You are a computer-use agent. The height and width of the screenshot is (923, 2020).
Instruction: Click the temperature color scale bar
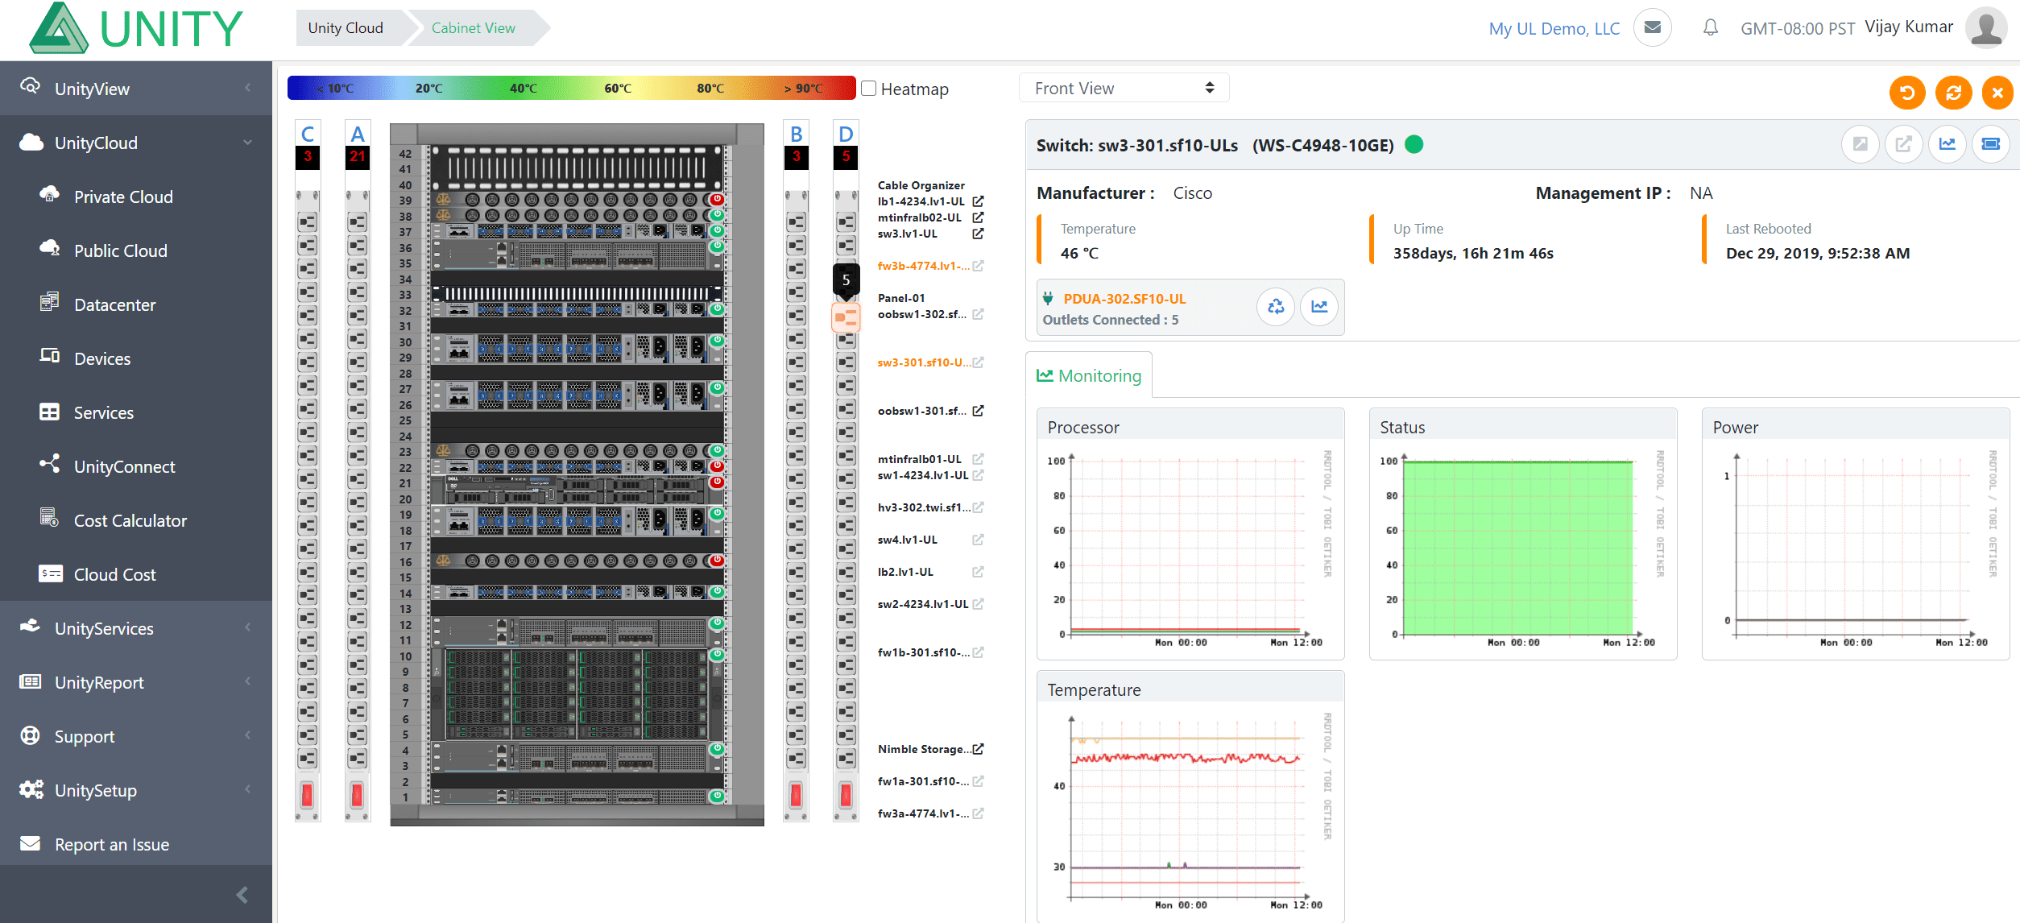point(571,88)
